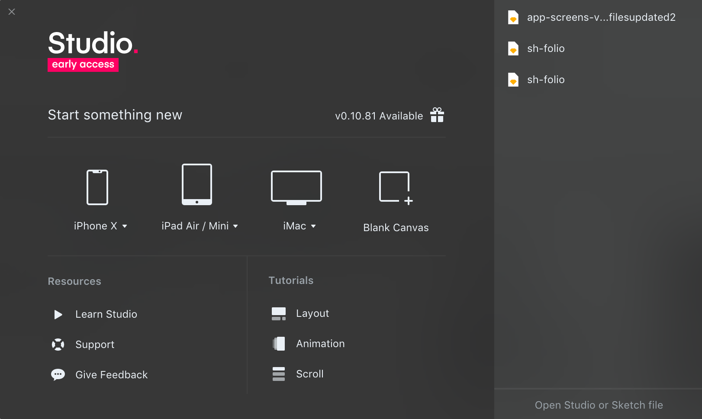Open the Animation tutorial
Viewport: 702px width, 419px height.
point(320,344)
